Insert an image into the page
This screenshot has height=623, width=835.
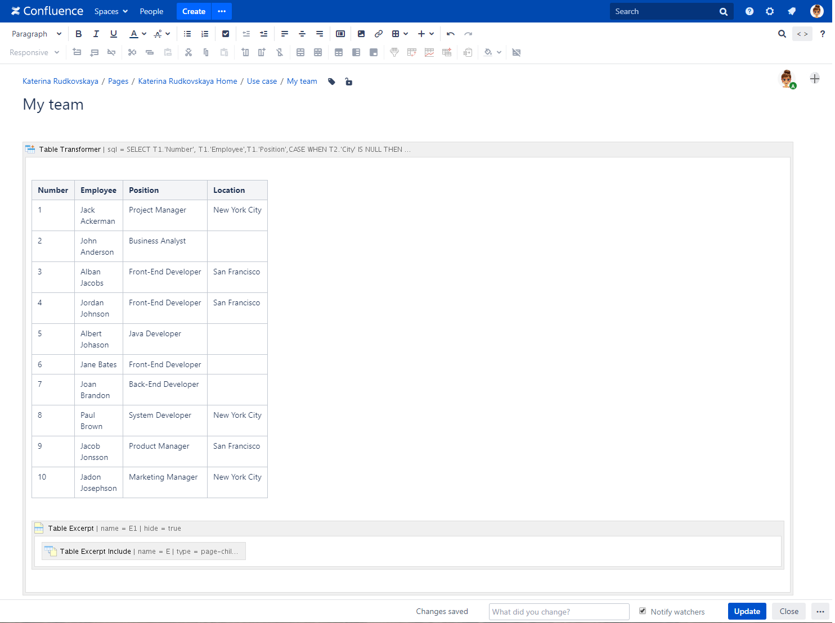click(x=361, y=34)
